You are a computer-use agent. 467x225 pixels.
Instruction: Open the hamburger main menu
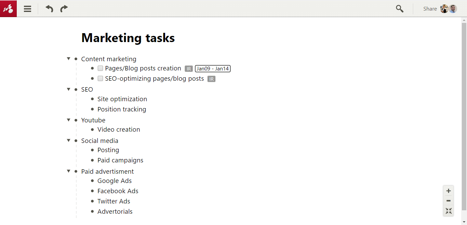(28, 9)
